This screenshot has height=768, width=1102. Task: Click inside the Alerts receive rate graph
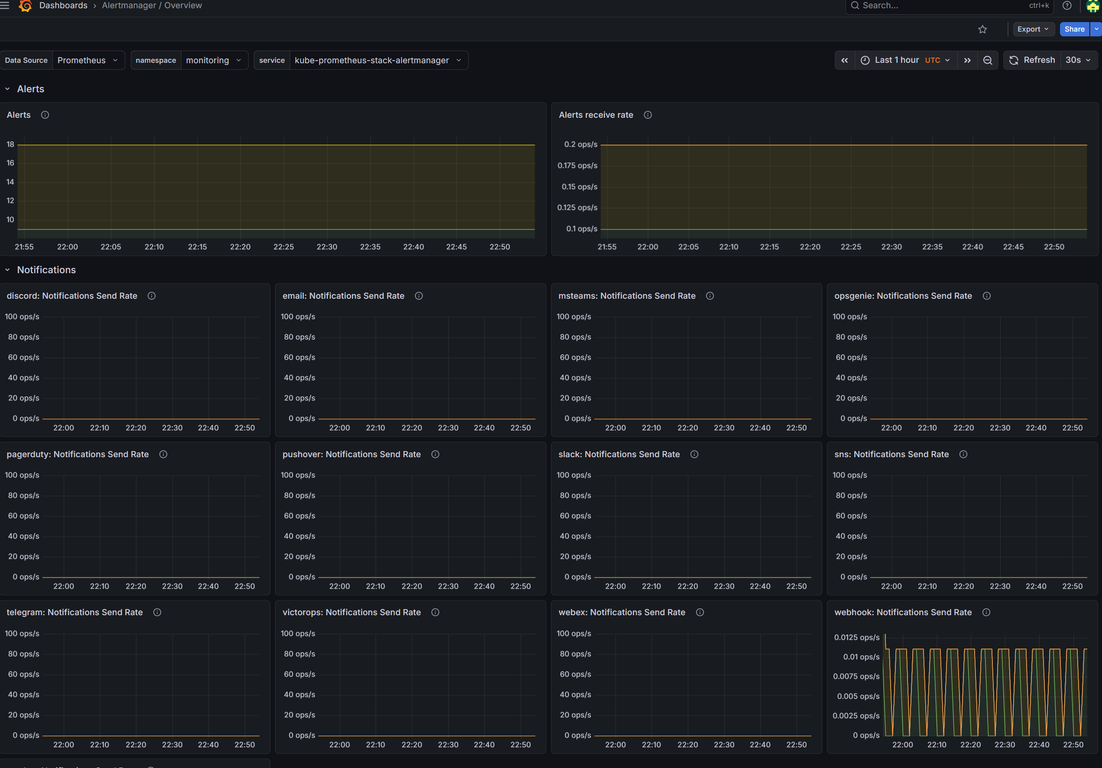coord(843,188)
